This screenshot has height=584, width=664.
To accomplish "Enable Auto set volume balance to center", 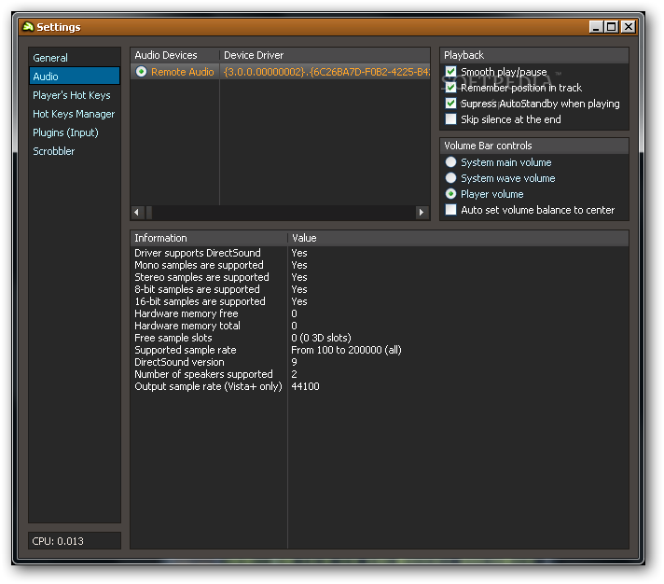I will pyautogui.click(x=450, y=210).
